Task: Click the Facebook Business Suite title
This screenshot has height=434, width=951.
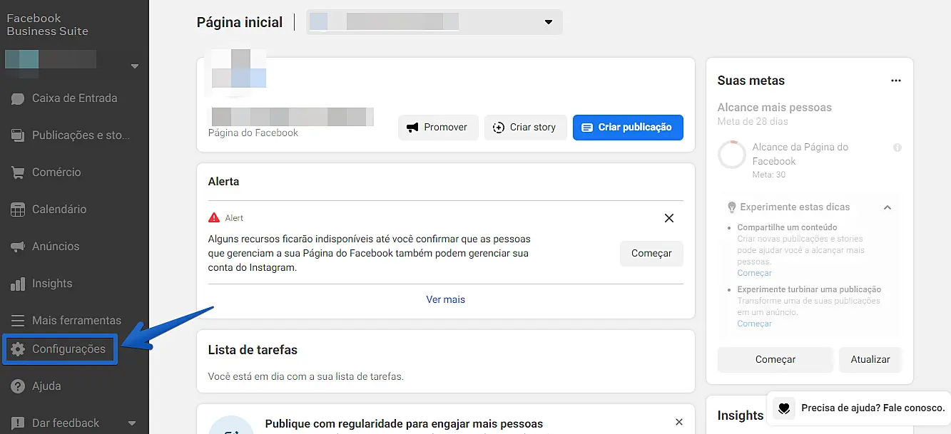Action: tap(47, 24)
